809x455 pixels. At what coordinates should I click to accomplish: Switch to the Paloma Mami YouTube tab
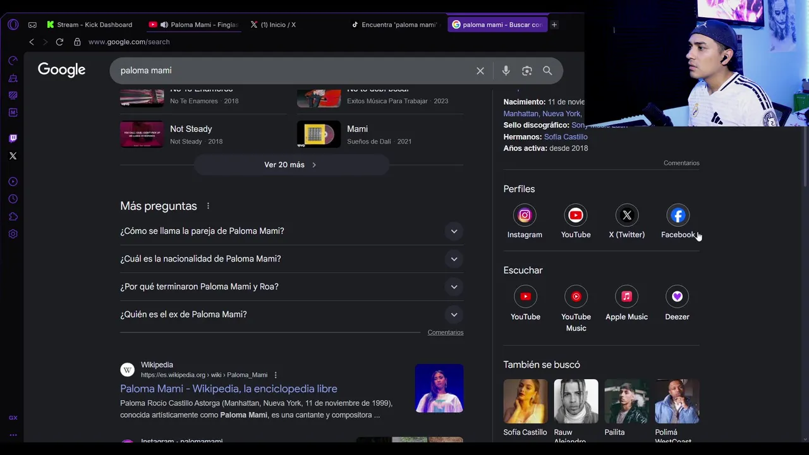click(193, 25)
